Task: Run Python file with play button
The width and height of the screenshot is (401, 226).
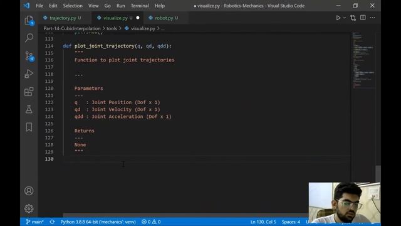Action: tap(338, 18)
